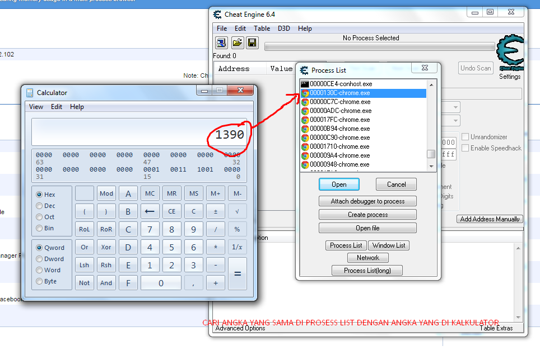Select 0000130C-chrome.exe in process list
540x355 pixels.
364,93
